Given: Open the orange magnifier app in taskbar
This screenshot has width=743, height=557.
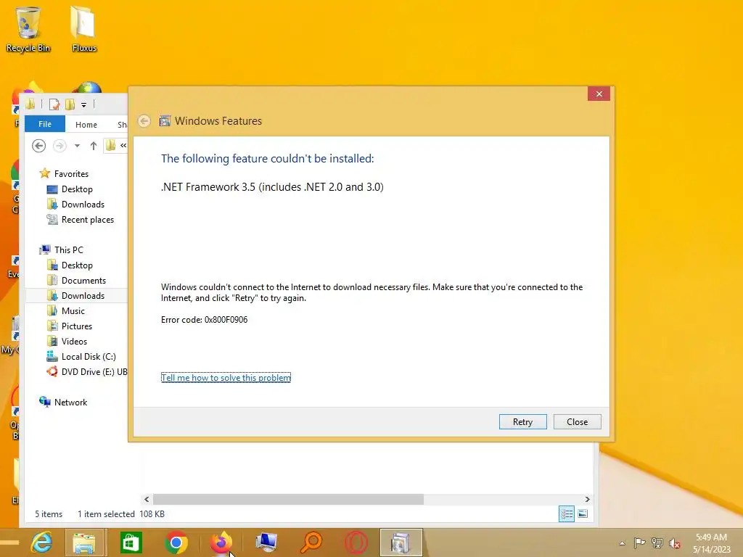Looking at the screenshot, I should (311, 542).
